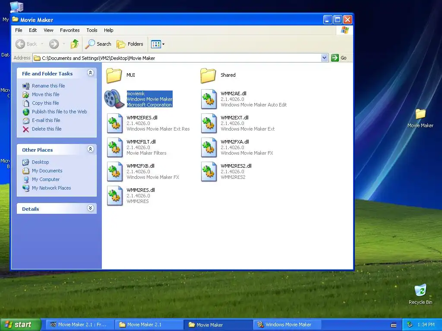Click the Publish to Web globe icon
The width and height of the screenshot is (442, 331).
(x=26, y=112)
